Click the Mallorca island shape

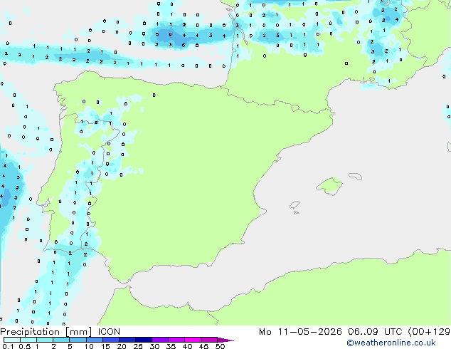pos(329,186)
